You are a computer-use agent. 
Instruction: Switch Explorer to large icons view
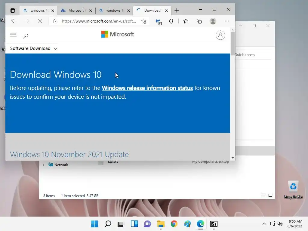[x=270, y=196]
